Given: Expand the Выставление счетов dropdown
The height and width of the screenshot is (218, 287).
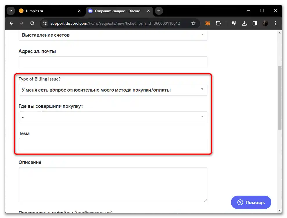Looking at the screenshot, I should (113, 35).
